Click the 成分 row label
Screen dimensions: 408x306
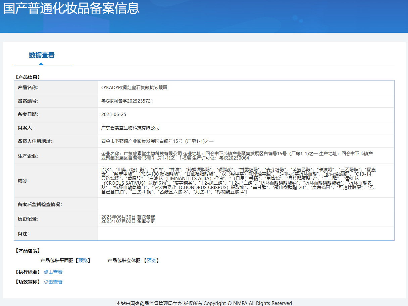pos(23,181)
